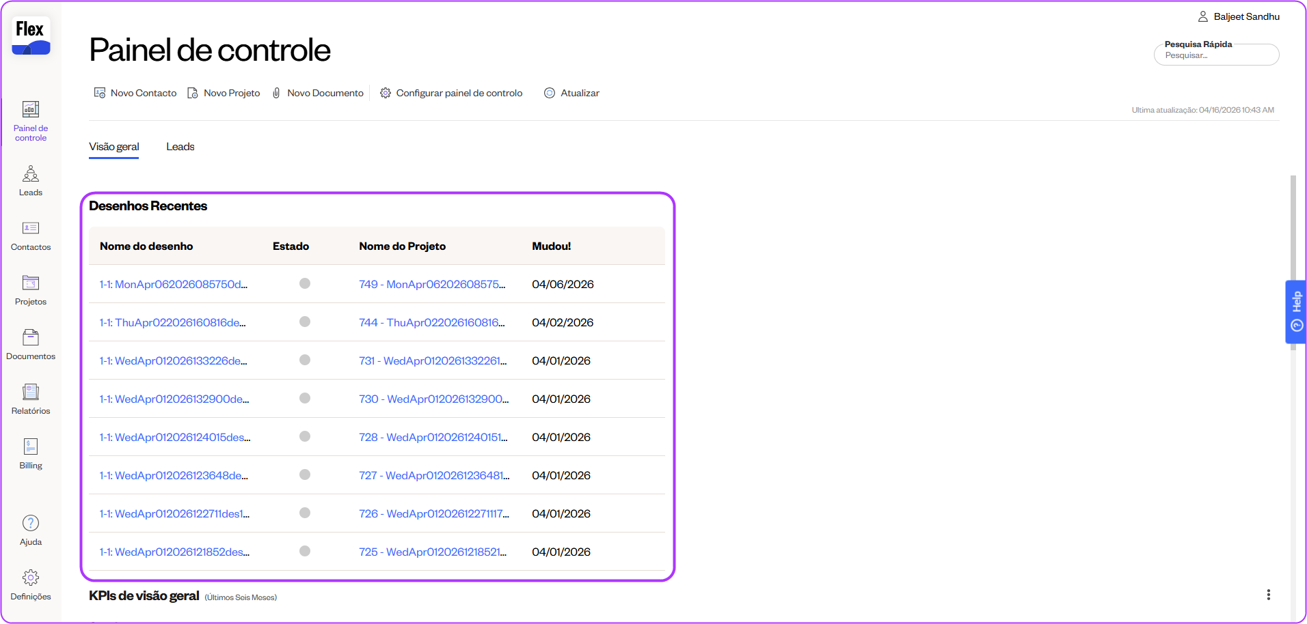Open the Billing sidebar icon
The image size is (1307, 624).
pyautogui.click(x=31, y=453)
